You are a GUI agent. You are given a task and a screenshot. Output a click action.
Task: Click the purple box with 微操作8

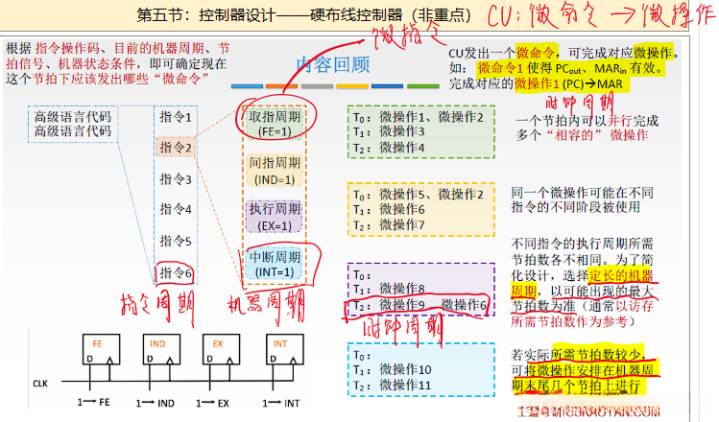421,289
